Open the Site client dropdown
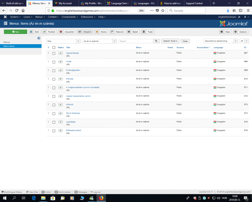Image resolution: width=252 pixels, height=202 pixels. click(x=63, y=41)
